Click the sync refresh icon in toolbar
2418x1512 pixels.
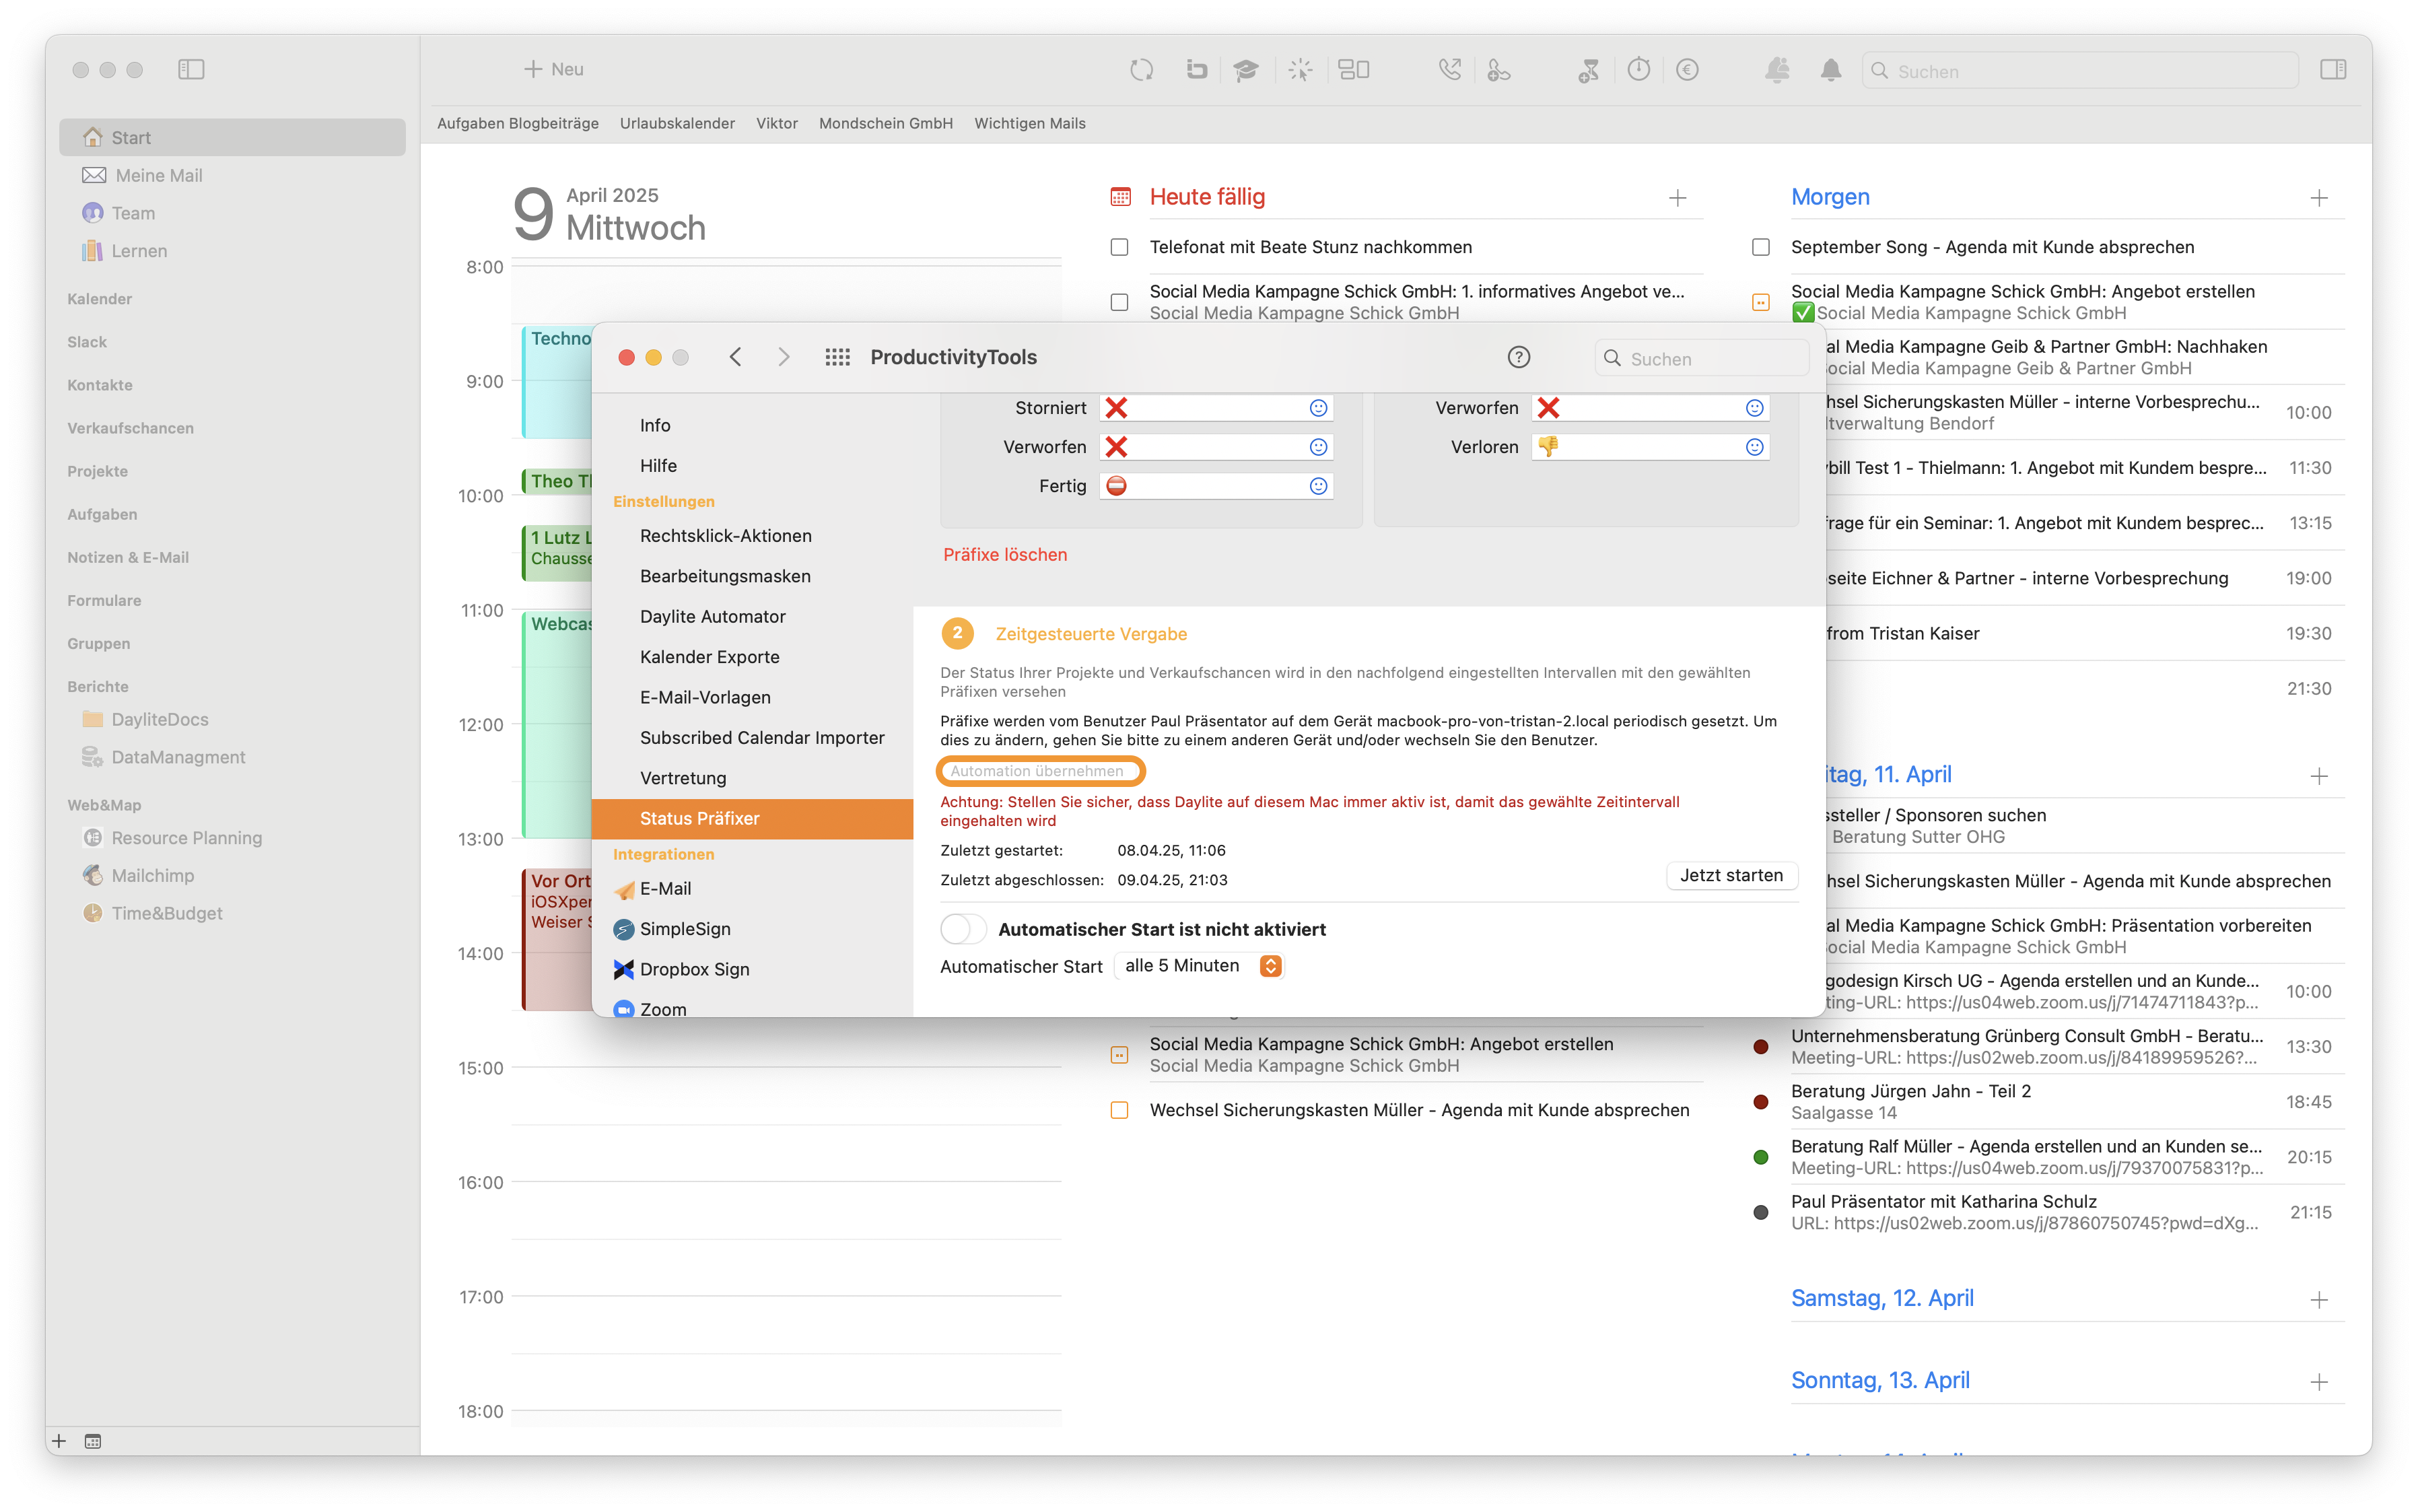[1141, 70]
